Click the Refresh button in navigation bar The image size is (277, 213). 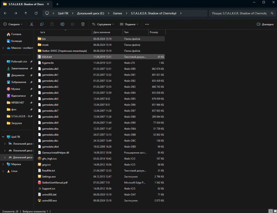tap(36, 13)
